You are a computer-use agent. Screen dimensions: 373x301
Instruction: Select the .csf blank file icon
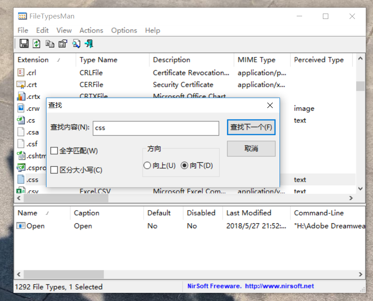pos(21,144)
